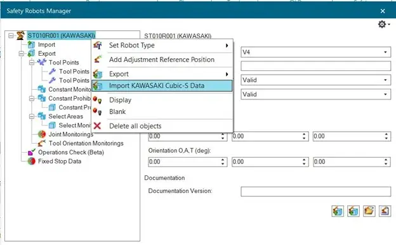Click the Select Areas group icon
This screenshot has width=396, height=245.
[42, 116]
